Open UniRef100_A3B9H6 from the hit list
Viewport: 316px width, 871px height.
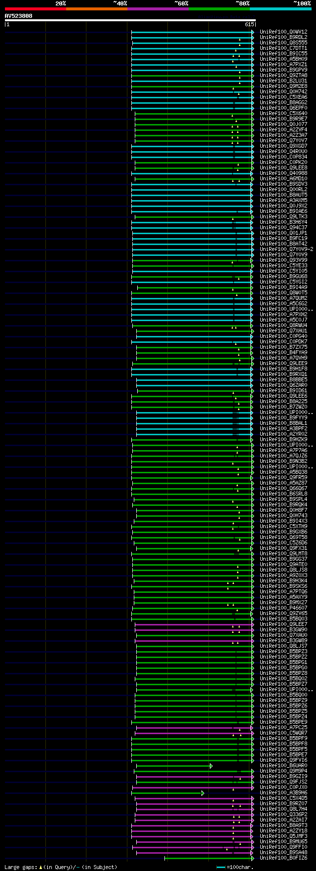point(283,793)
